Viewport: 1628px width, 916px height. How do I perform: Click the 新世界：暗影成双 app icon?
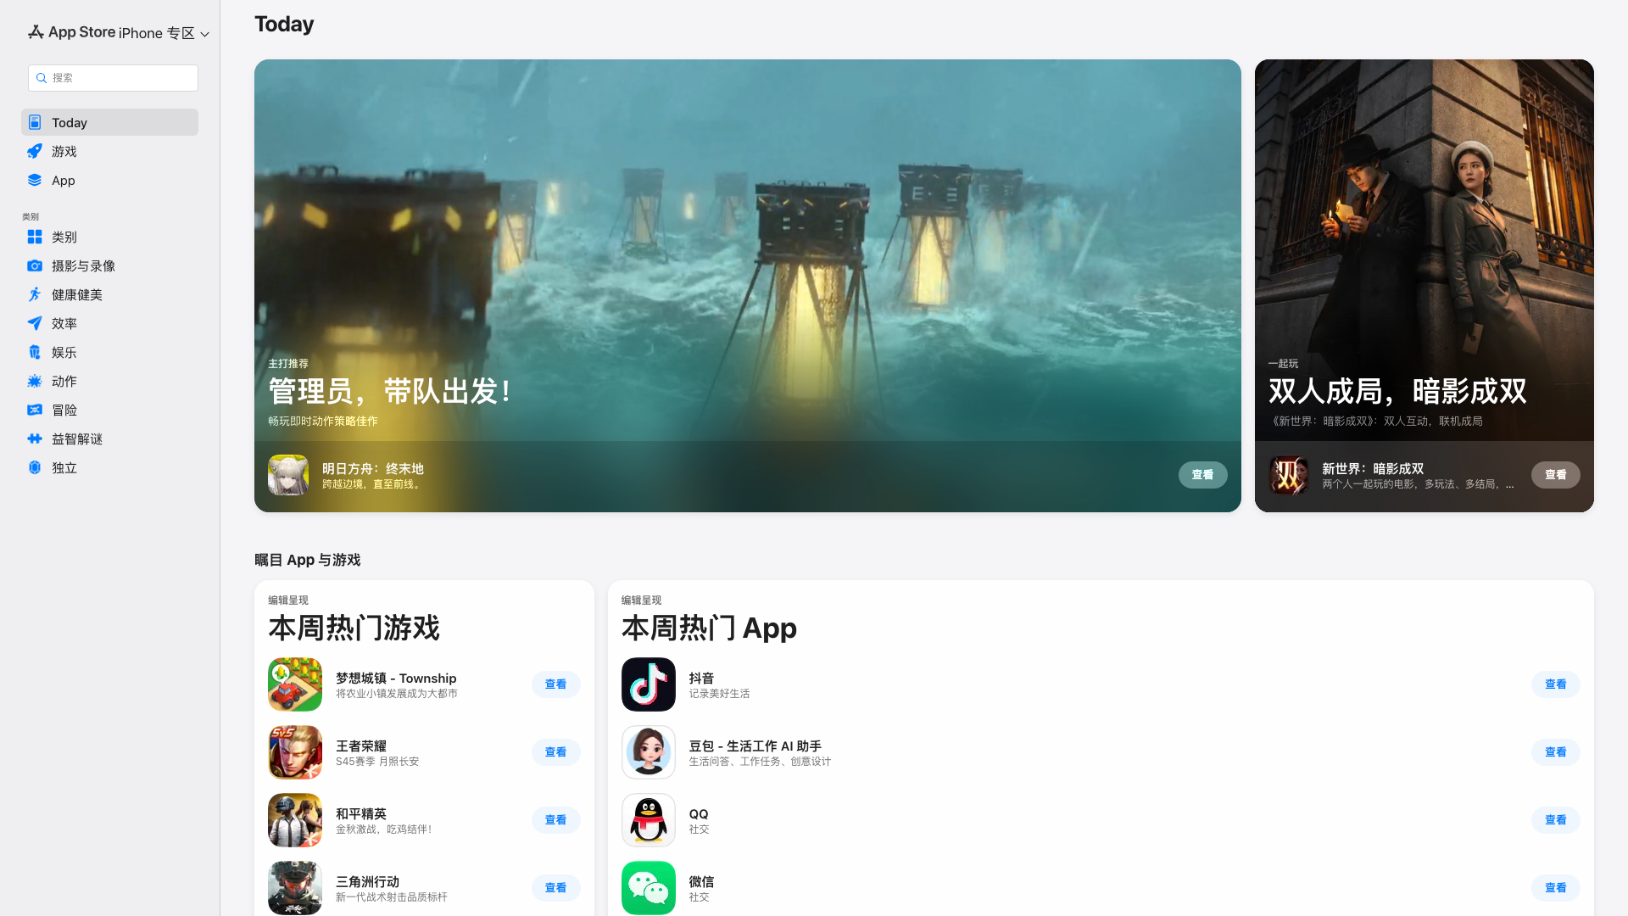coord(1289,476)
